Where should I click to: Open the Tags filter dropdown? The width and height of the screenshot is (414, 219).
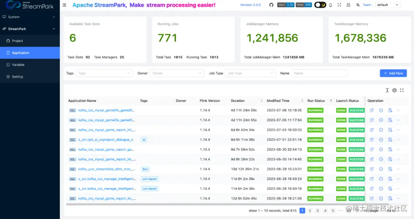tap(104, 74)
